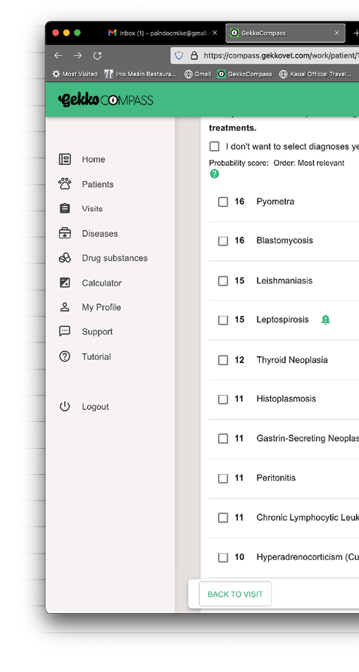
Task: Open the Drug substances pills icon
Action: click(65, 258)
